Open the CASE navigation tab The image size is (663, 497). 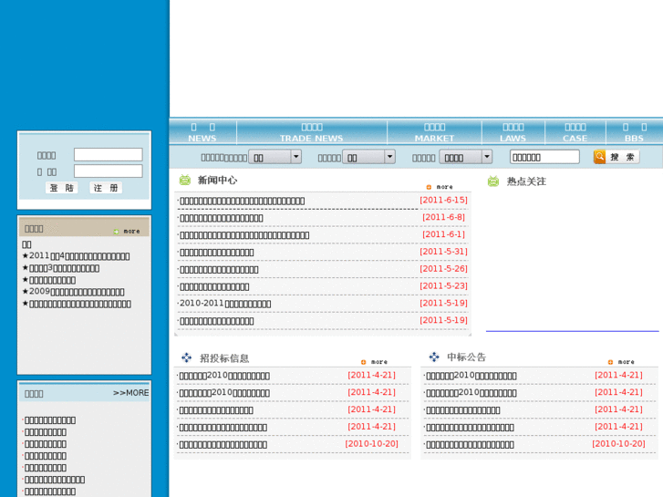575,132
